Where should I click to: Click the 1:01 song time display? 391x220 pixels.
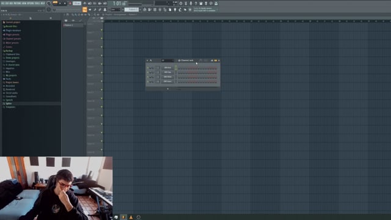point(119,4)
